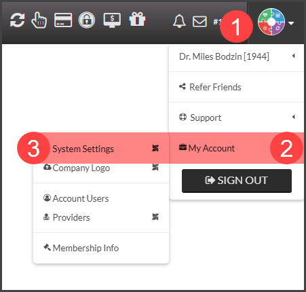This screenshot has height=292, width=306.
Task: Open the pointing hand icon tool
Action: 39,20
